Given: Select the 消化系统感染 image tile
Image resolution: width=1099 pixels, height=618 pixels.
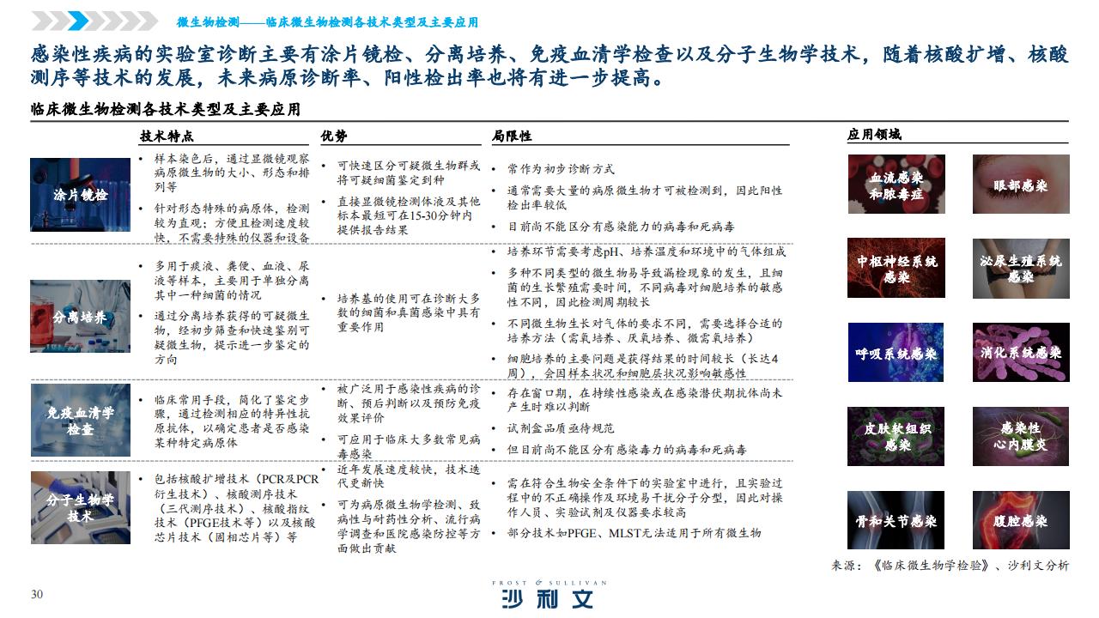Looking at the screenshot, I should [1021, 352].
